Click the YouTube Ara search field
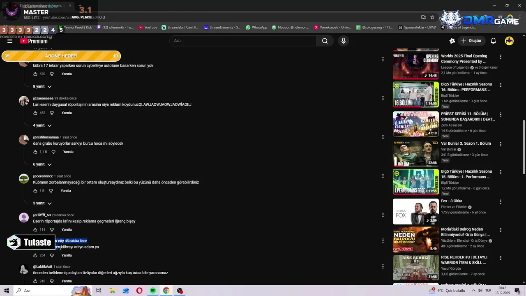This screenshot has height=296, width=526. pos(243,41)
